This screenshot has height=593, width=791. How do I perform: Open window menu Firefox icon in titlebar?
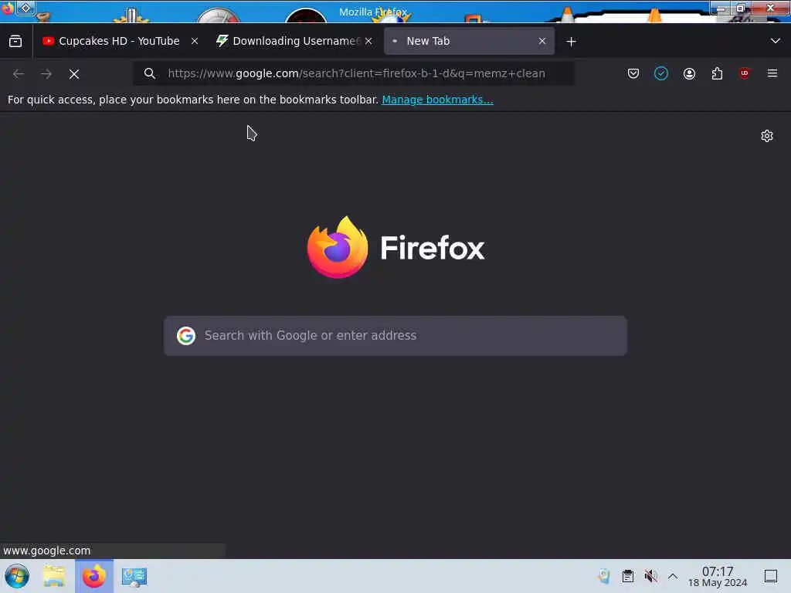(x=8, y=8)
